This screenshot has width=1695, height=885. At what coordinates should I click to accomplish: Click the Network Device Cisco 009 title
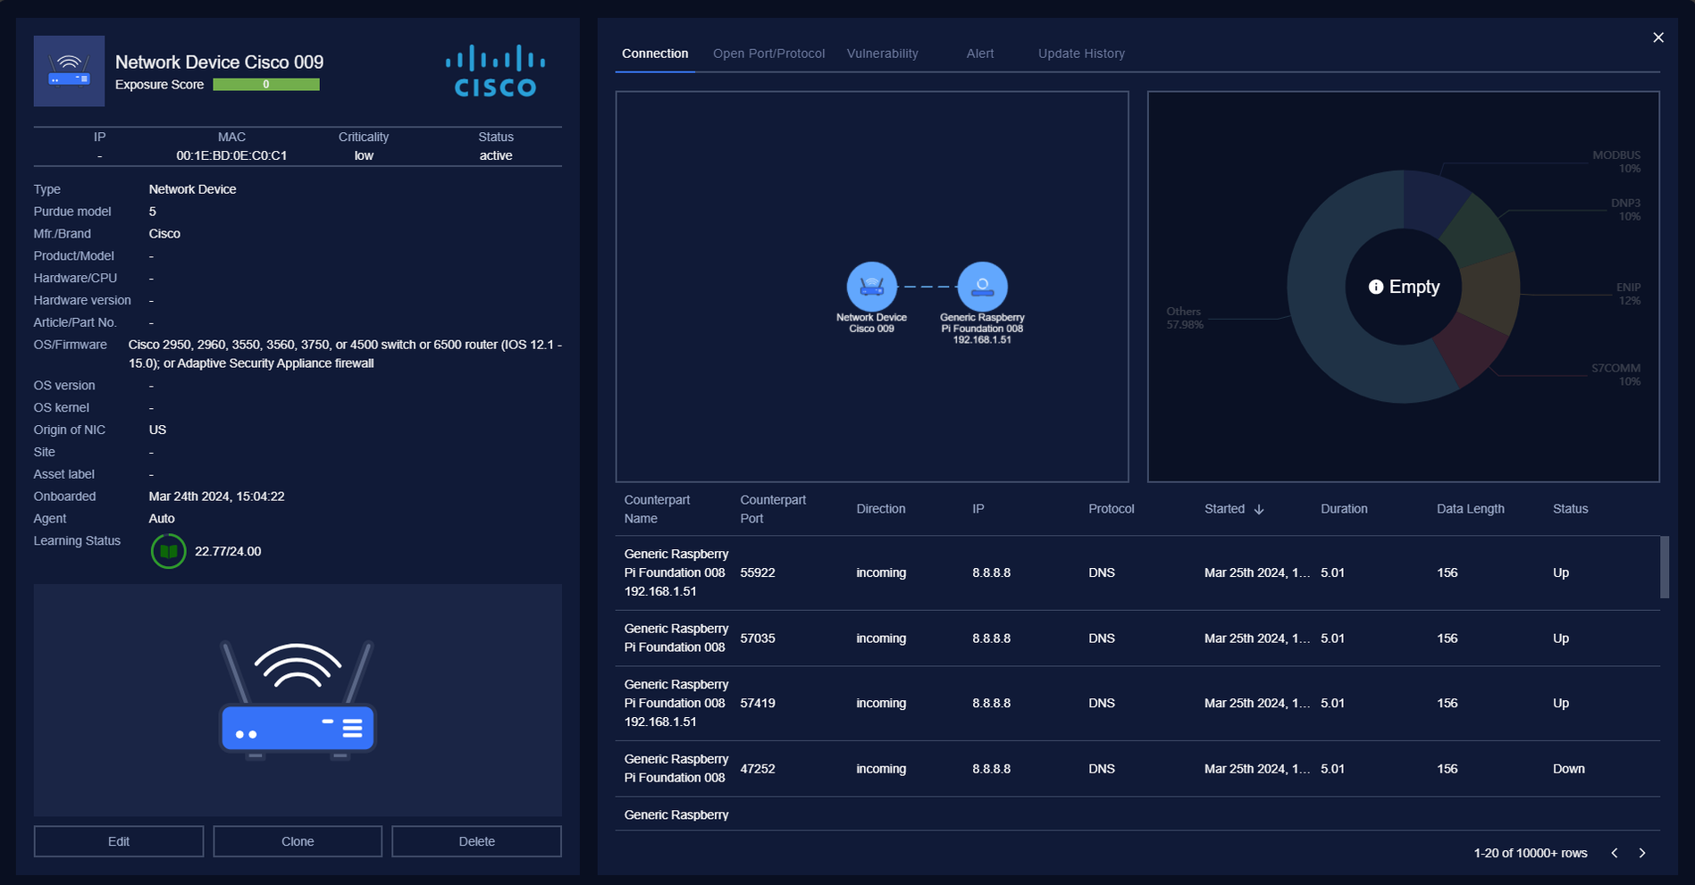[219, 63]
